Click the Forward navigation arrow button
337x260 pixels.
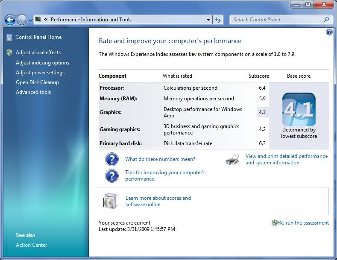coord(22,20)
